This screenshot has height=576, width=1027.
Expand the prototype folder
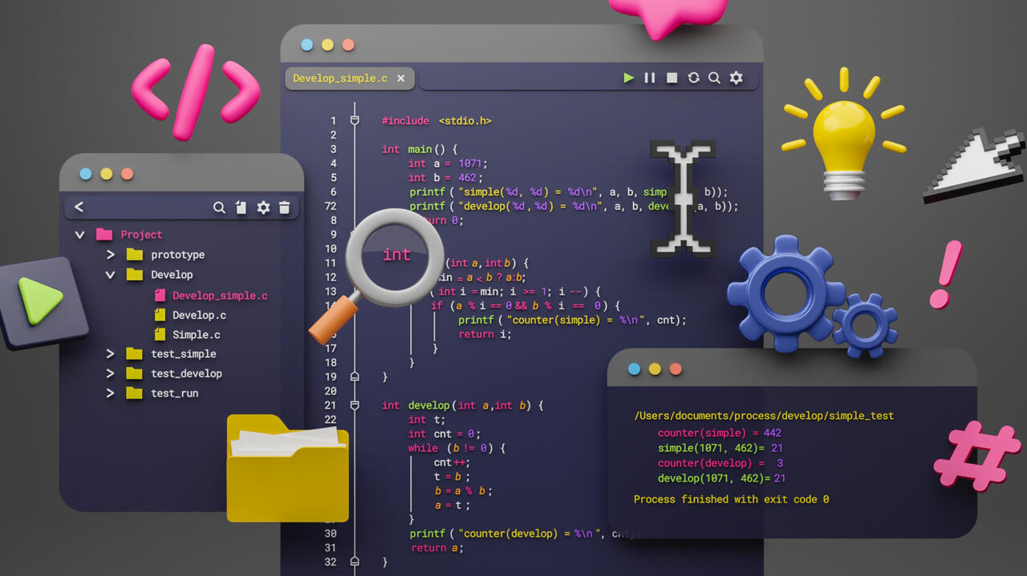click(111, 255)
